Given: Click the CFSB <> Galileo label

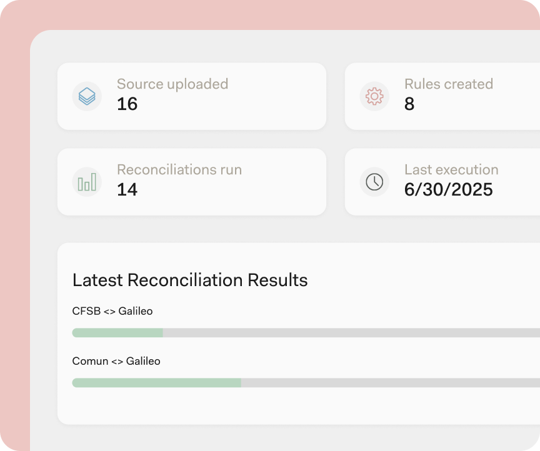Looking at the screenshot, I should coord(112,311).
